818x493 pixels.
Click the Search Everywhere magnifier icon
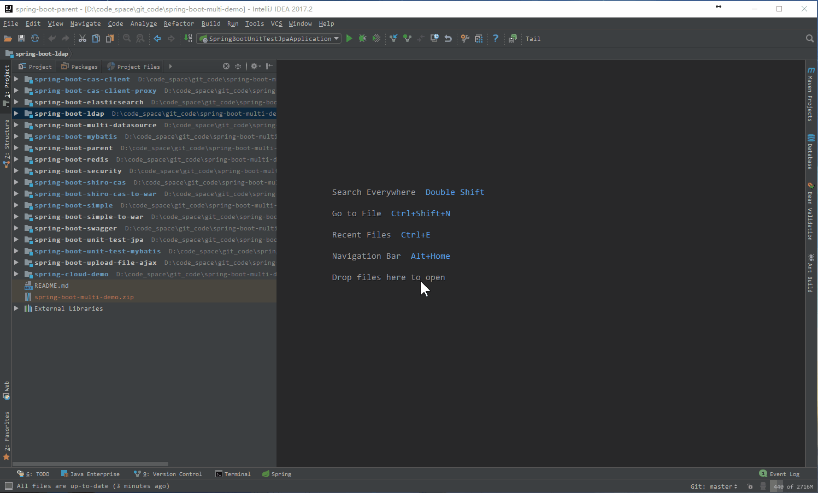810,39
